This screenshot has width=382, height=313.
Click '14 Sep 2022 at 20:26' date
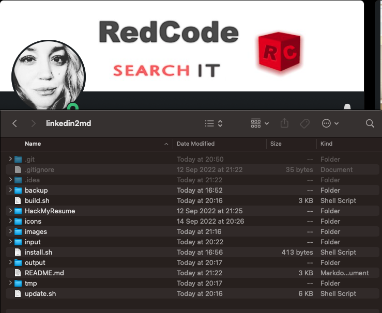tap(210, 221)
